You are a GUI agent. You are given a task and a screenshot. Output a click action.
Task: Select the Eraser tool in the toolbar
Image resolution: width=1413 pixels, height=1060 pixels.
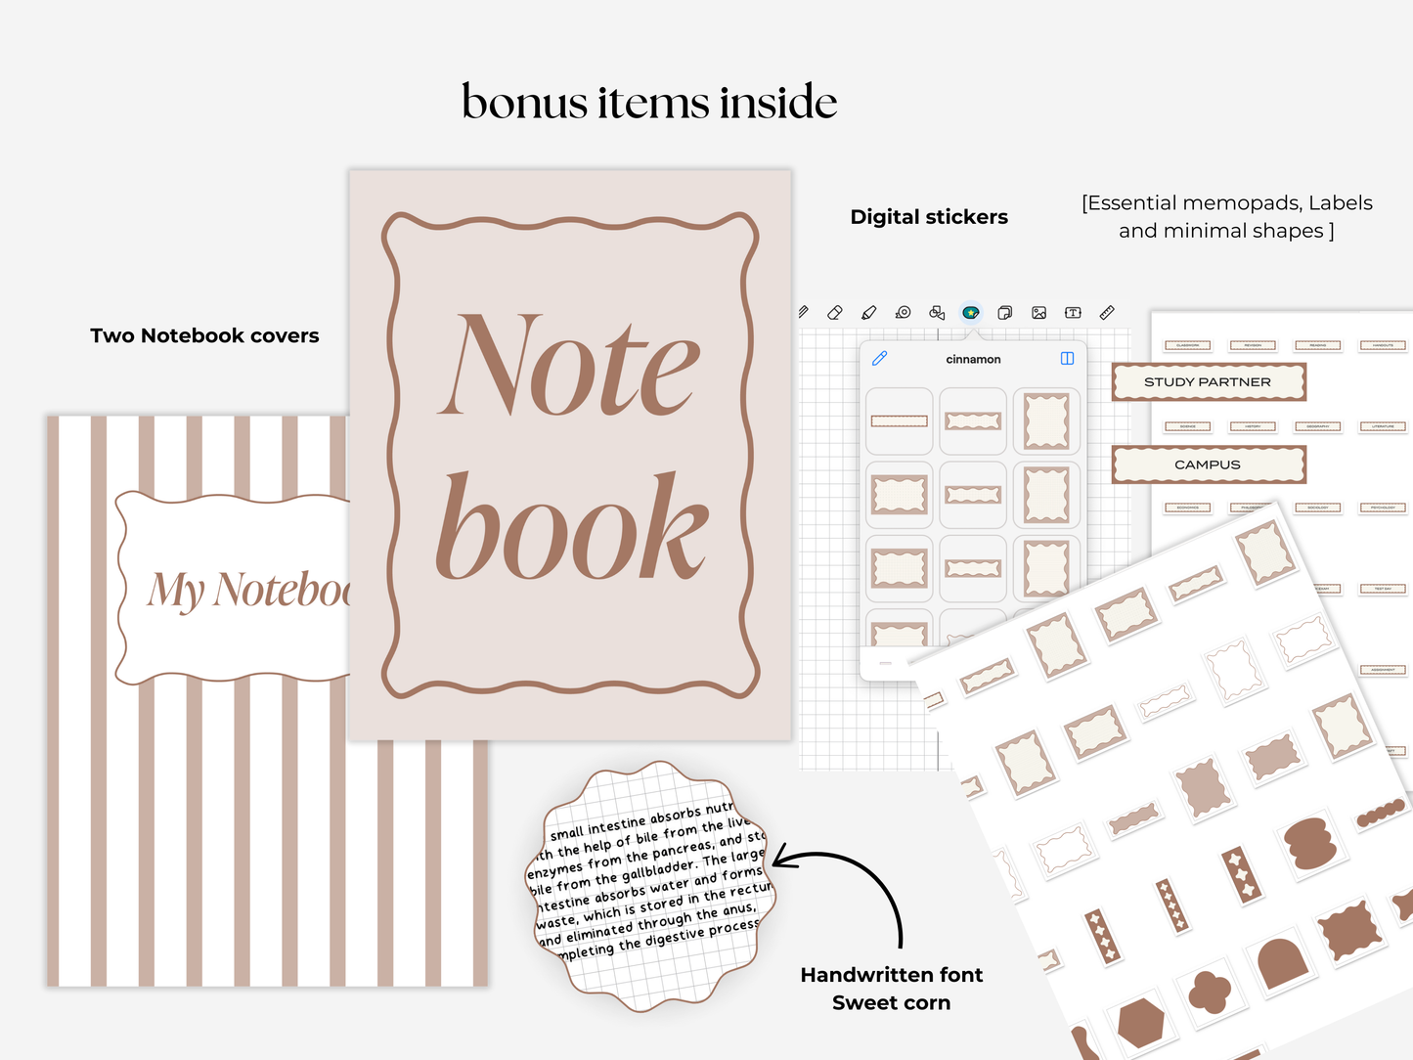click(834, 313)
